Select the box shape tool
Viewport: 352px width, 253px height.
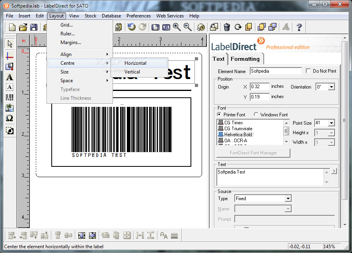click(x=10, y=67)
